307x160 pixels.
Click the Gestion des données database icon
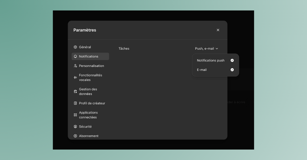click(x=75, y=91)
